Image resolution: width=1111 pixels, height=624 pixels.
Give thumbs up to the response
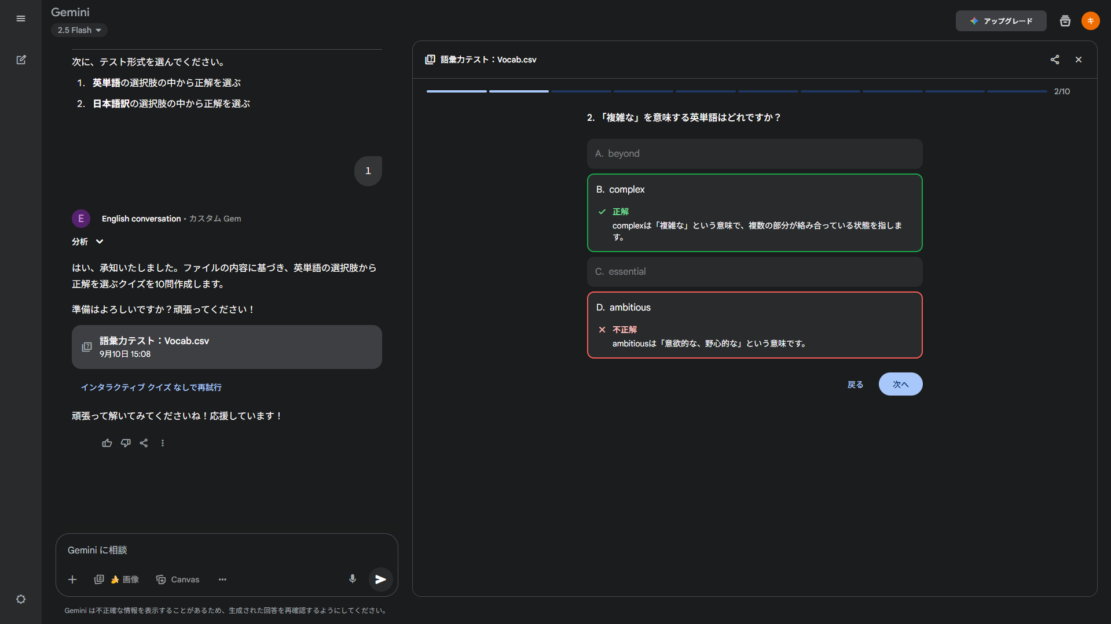pyautogui.click(x=107, y=443)
